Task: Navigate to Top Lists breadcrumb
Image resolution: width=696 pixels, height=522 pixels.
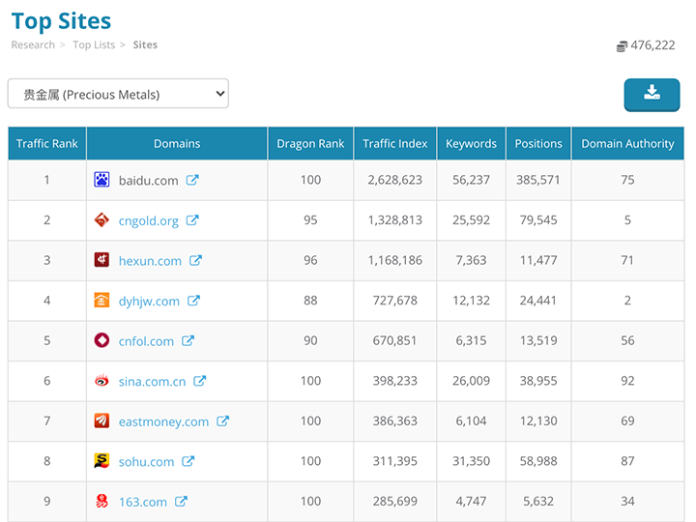Action: pyautogui.click(x=94, y=44)
